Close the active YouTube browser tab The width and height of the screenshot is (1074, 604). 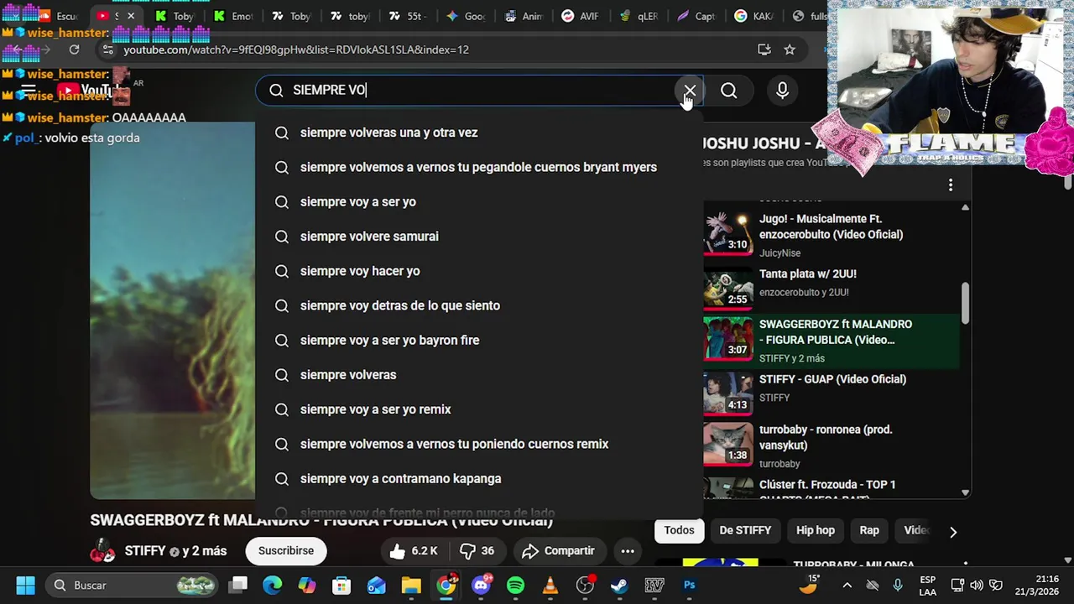pyautogui.click(x=131, y=16)
